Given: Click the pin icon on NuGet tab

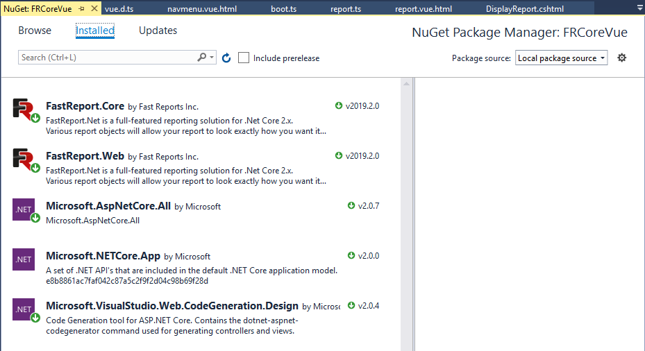Looking at the screenshot, I should pyautogui.click(x=82, y=8).
